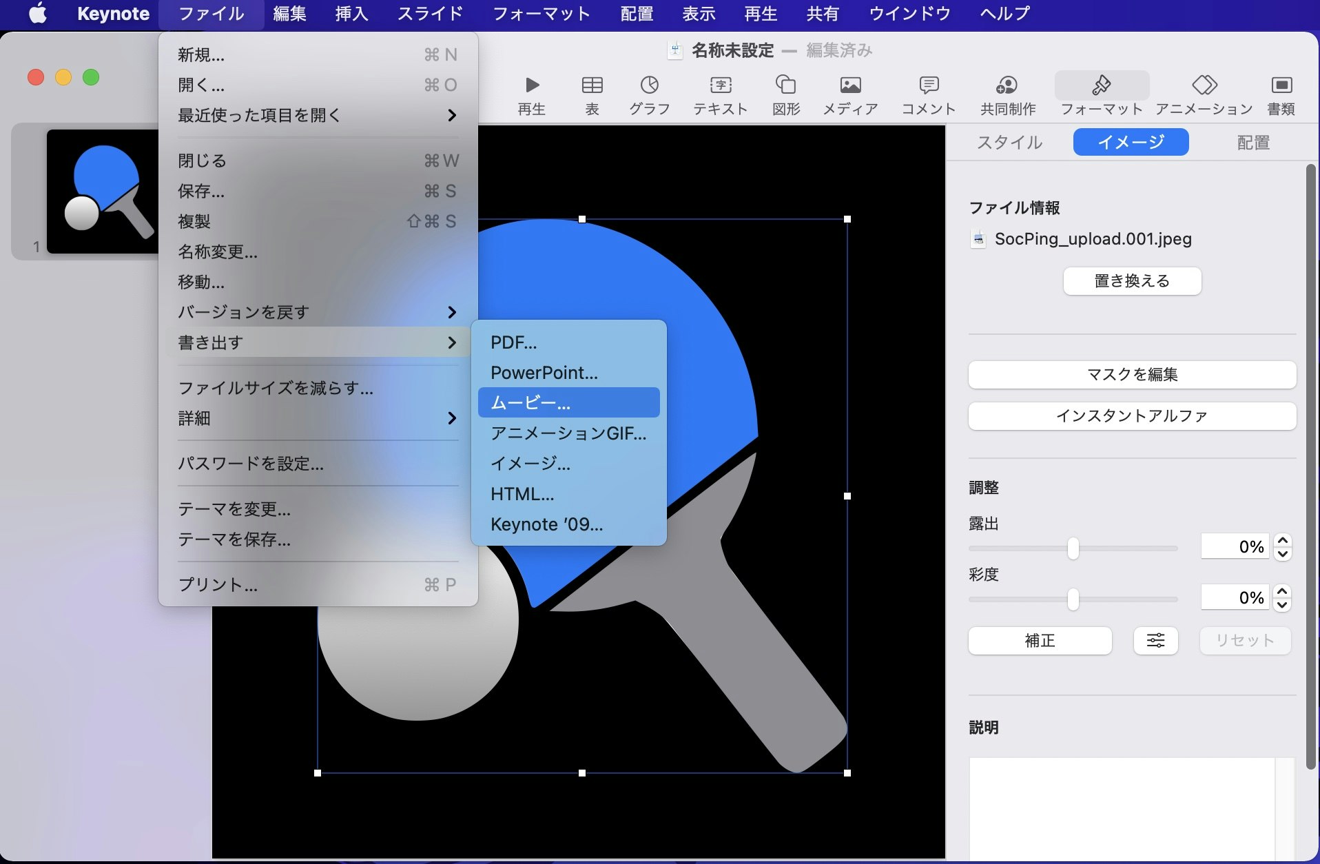Open the 編集 menu in menu bar
The height and width of the screenshot is (864, 1320).
coord(289,13)
